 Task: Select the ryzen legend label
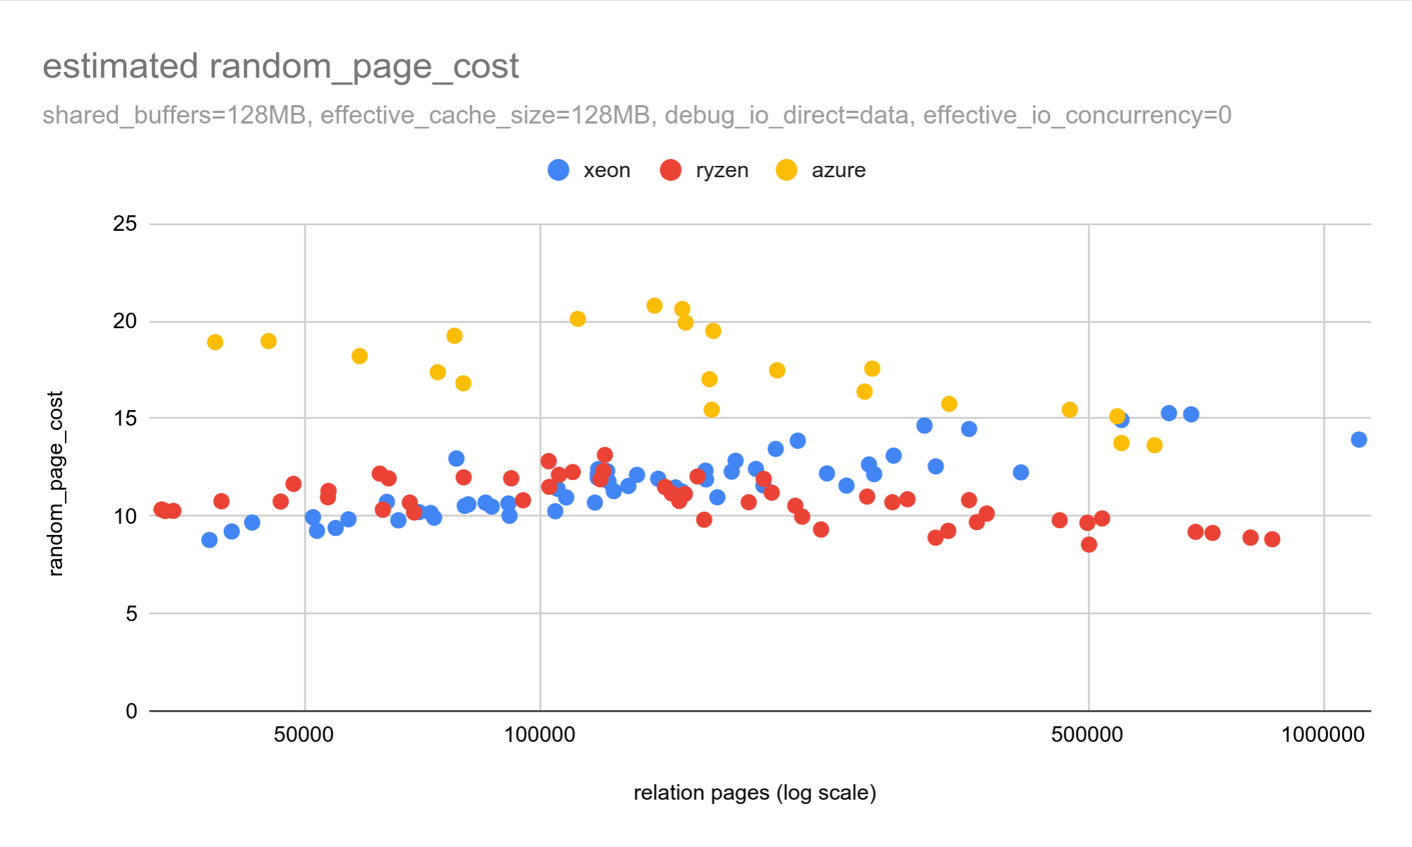722,170
